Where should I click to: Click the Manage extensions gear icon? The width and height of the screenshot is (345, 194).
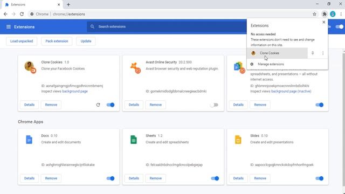point(252,64)
